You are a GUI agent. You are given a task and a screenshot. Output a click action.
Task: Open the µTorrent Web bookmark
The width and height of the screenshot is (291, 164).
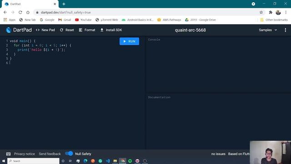point(107,20)
